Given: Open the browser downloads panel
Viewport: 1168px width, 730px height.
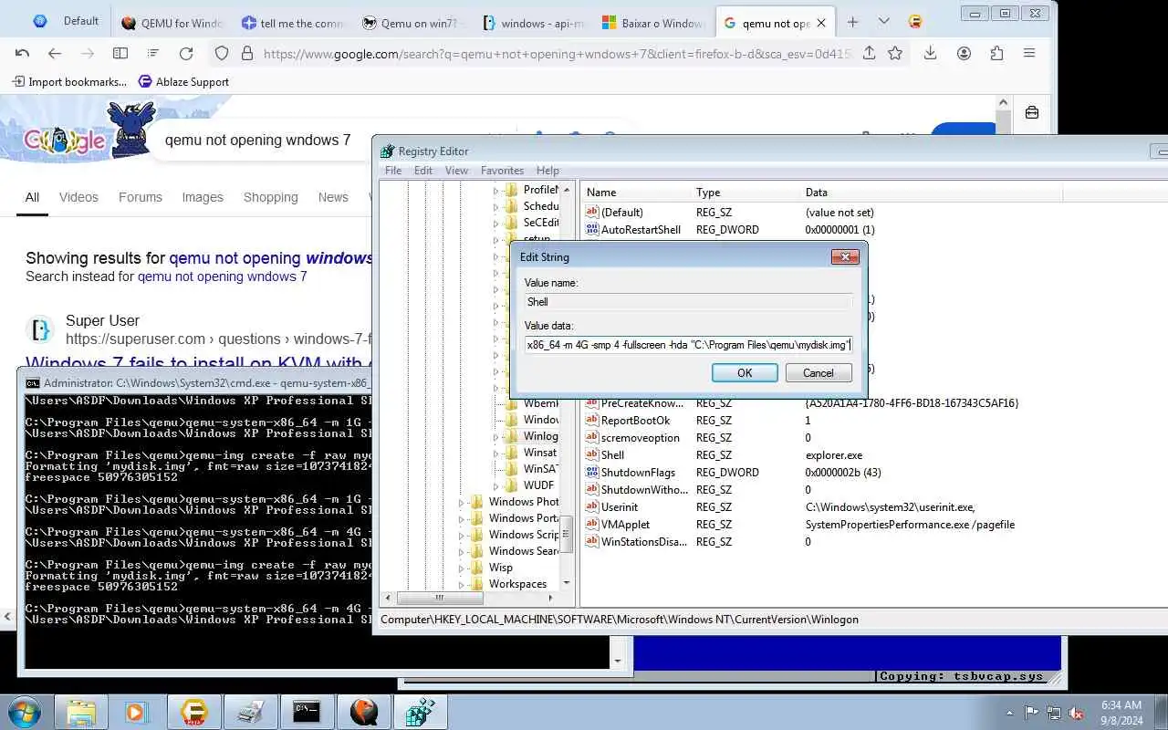Looking at the screenshot, I should (x=930, y=54).
